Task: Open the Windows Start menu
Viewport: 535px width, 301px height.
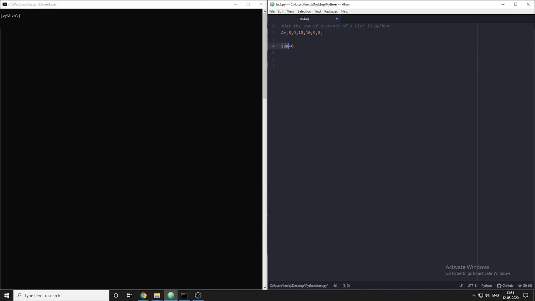Action: click(x=7, y=295)
